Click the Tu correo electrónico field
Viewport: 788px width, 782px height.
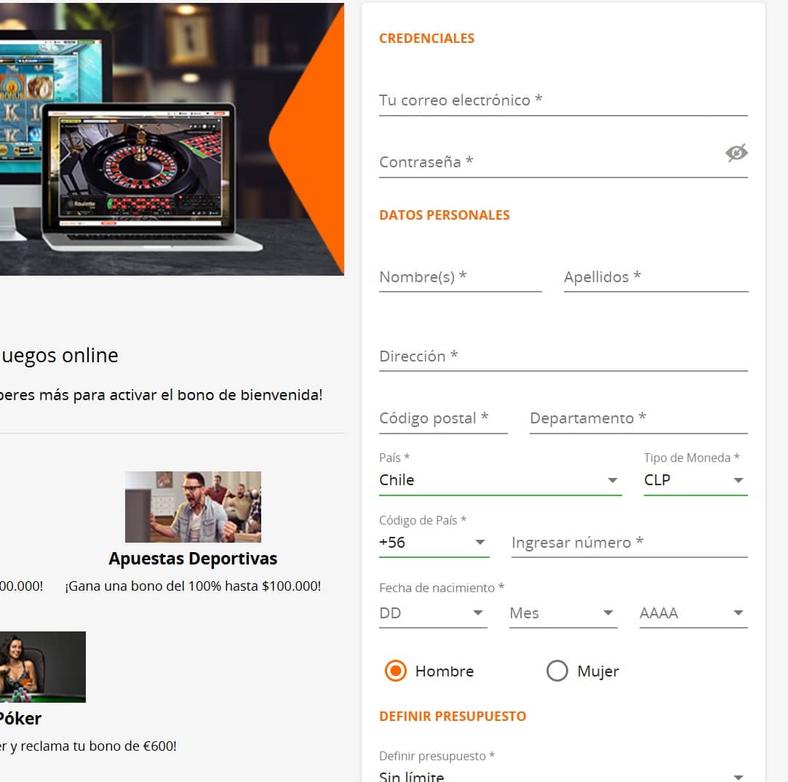563,101
